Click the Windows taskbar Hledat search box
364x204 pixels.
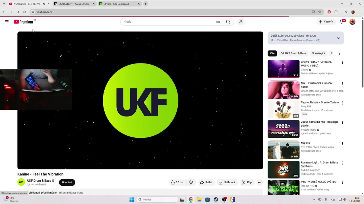coord(157,199)
